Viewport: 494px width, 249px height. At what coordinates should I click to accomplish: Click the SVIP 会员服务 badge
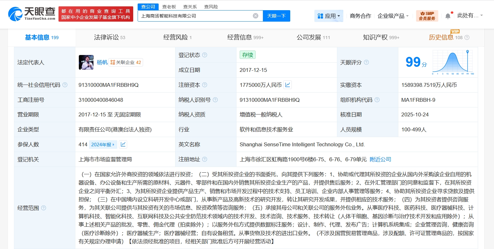427,16
